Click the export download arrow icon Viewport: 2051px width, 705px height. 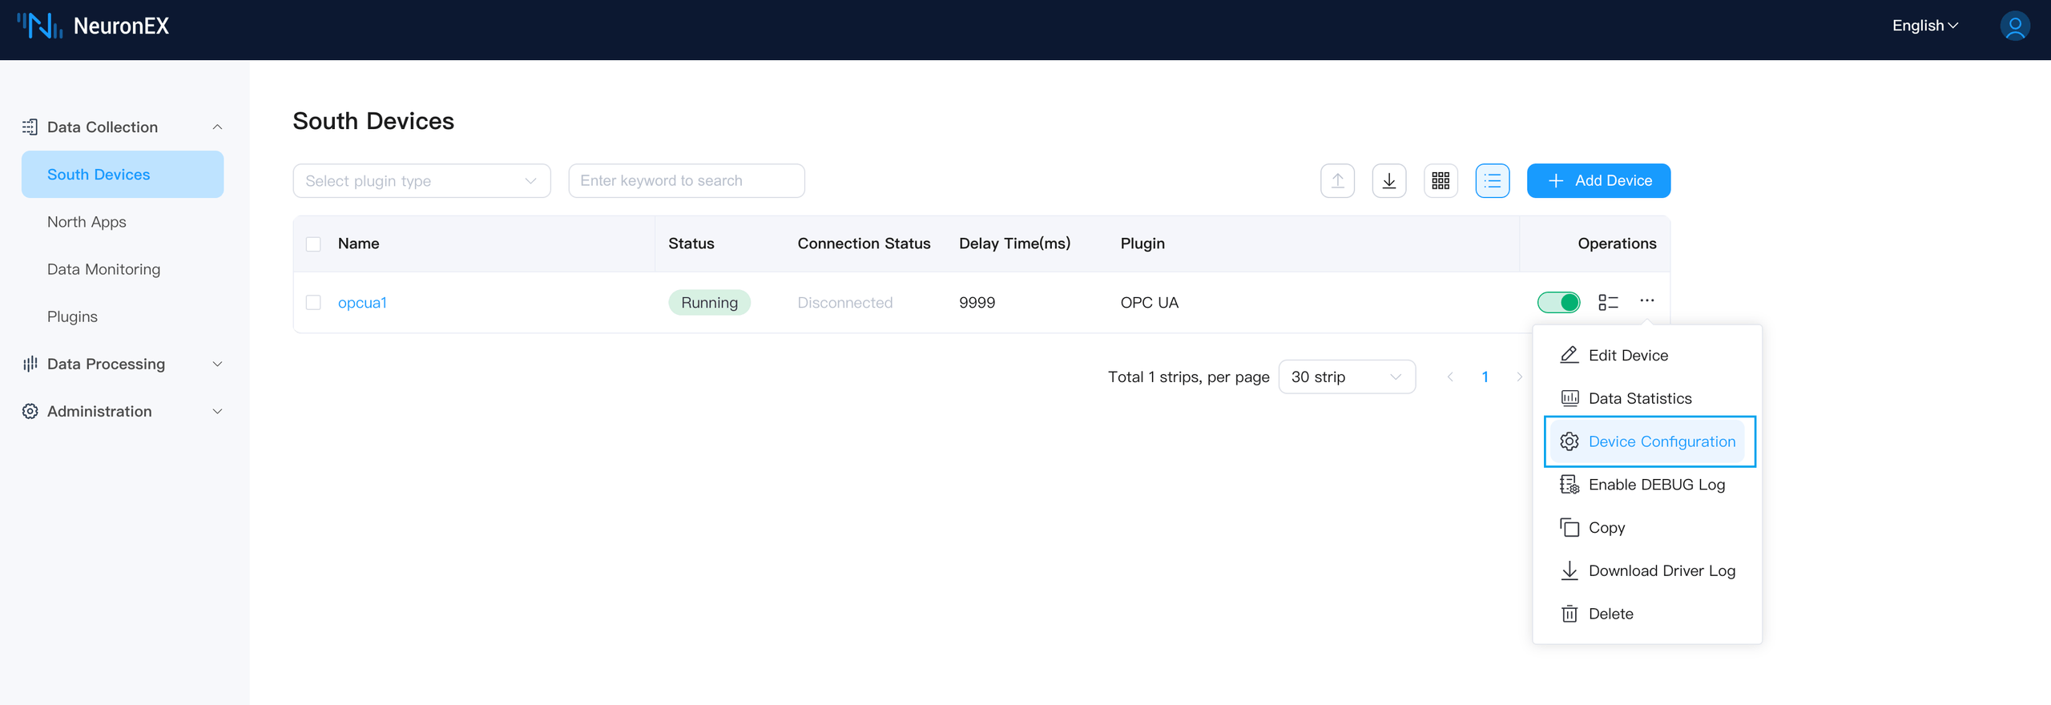[x=1388, y=180]
